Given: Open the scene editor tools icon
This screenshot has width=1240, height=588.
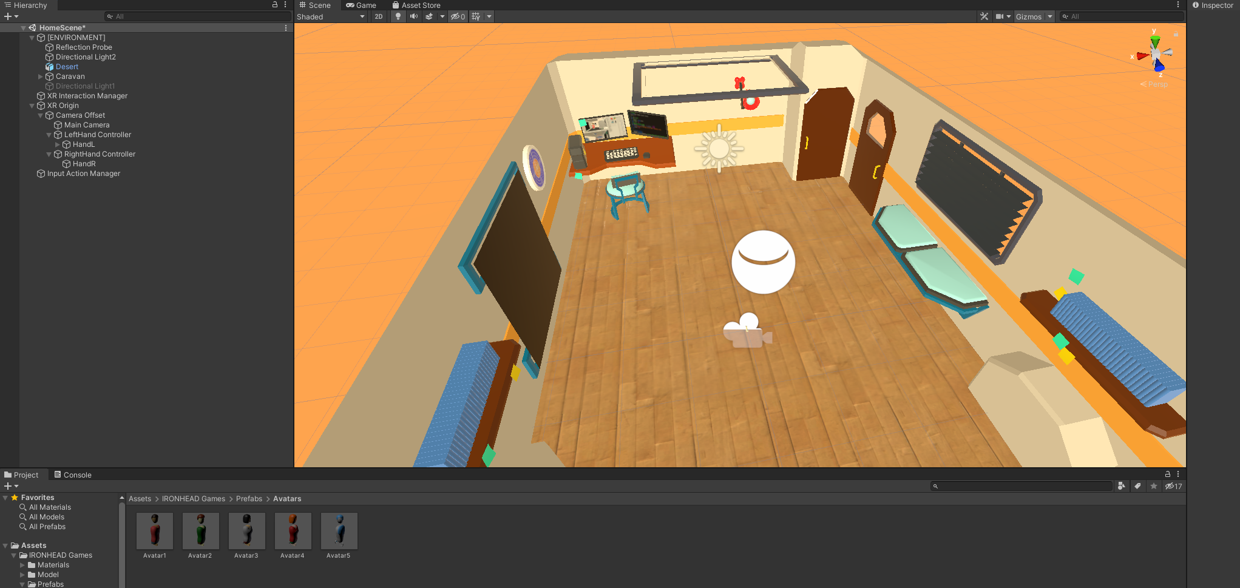Looking at the screenshot, I should [x=984, y=16].
